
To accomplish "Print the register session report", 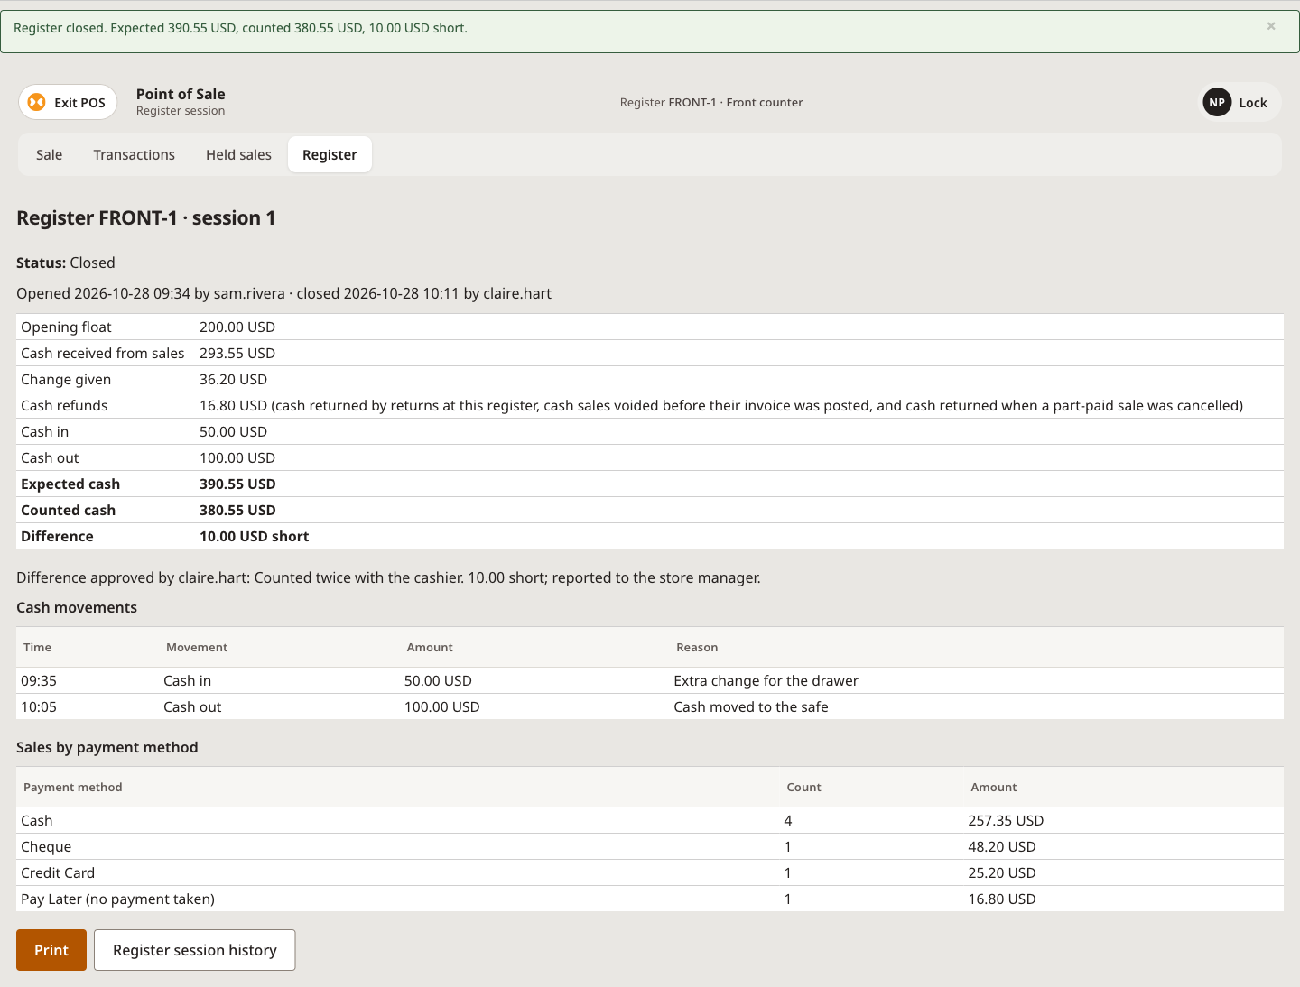I will click(x=51, y=950).
